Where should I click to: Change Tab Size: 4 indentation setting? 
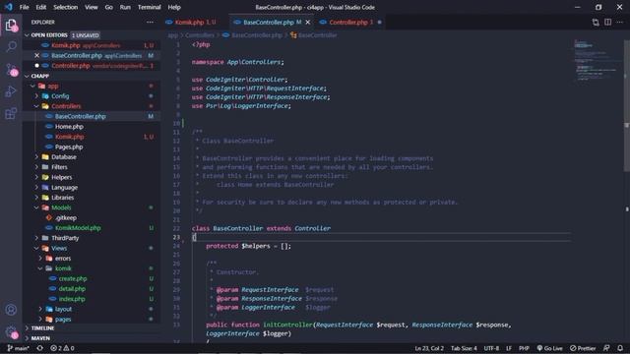pos(464,348)
